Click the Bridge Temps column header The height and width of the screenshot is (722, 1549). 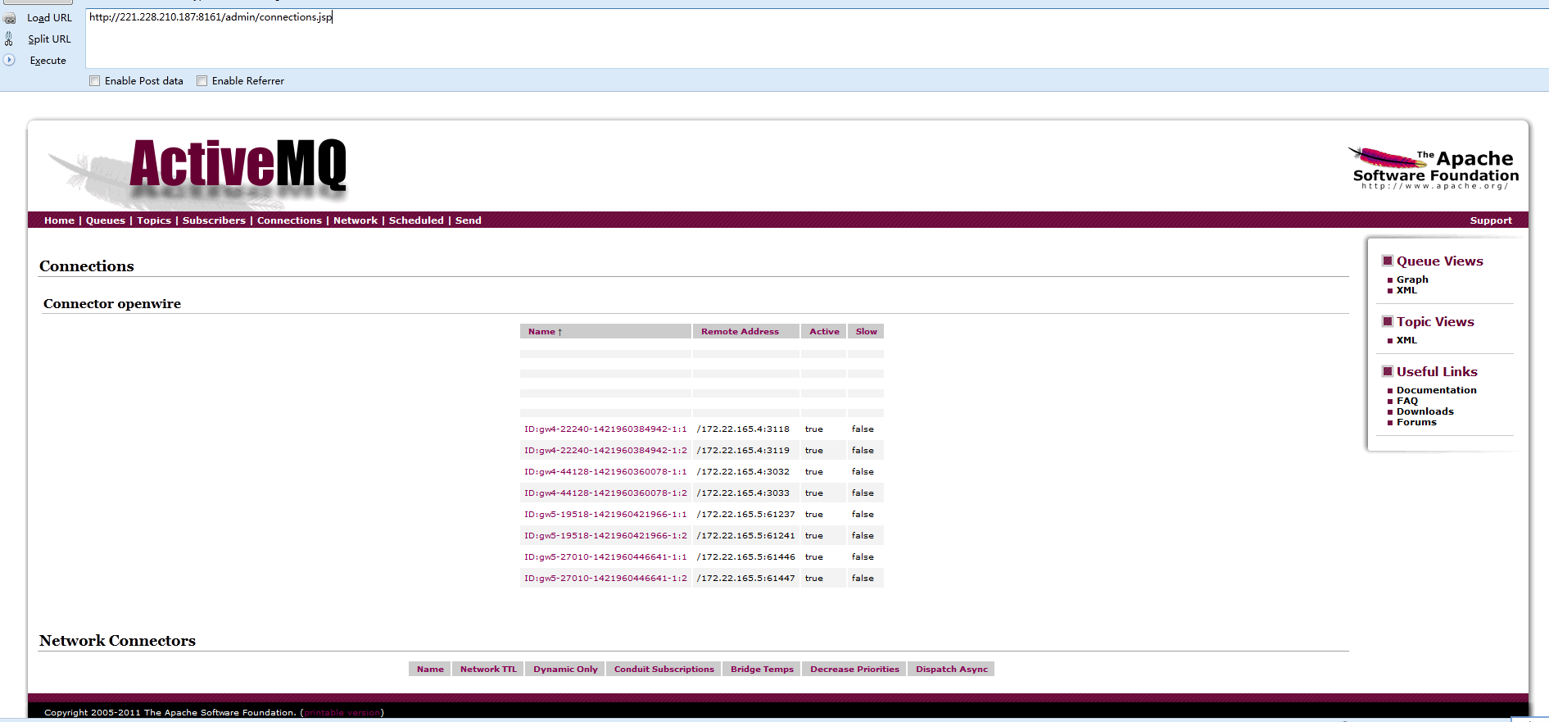point(762,670)
